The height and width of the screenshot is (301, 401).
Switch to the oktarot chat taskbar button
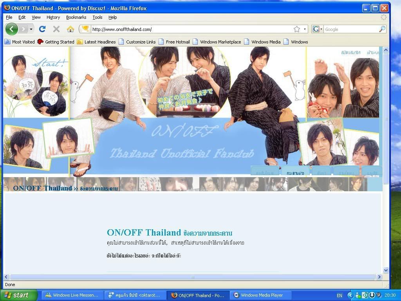135,295
